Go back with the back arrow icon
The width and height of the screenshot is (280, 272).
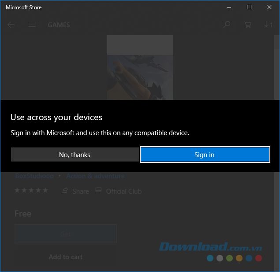point(11,25)
